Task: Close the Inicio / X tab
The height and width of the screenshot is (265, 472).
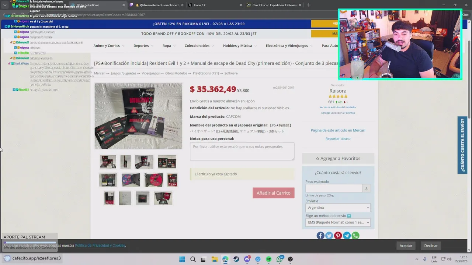Action: coord(241,5)
